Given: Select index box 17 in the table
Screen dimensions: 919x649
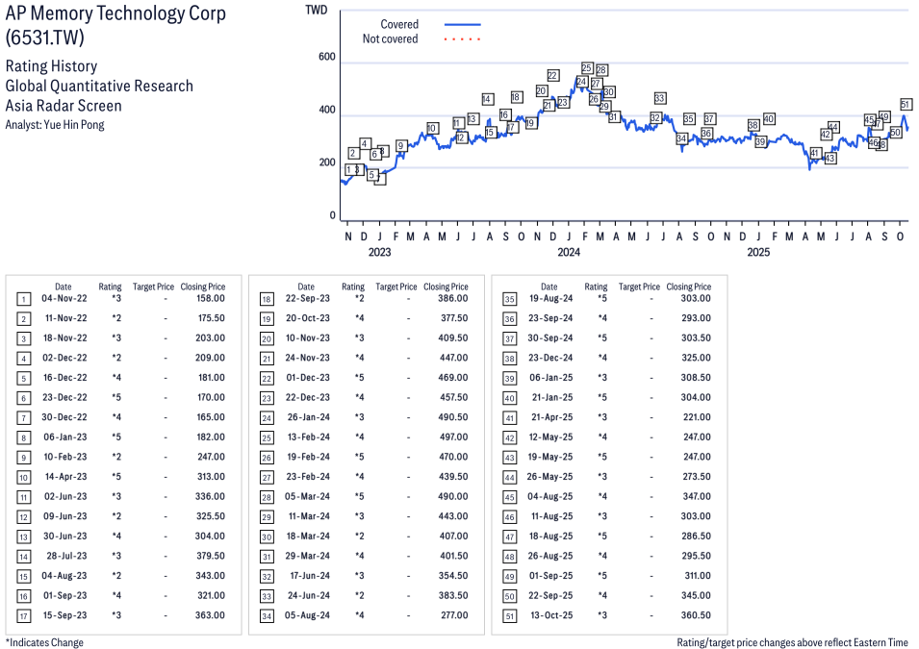Looking at the screenshot, I should 23,615.
